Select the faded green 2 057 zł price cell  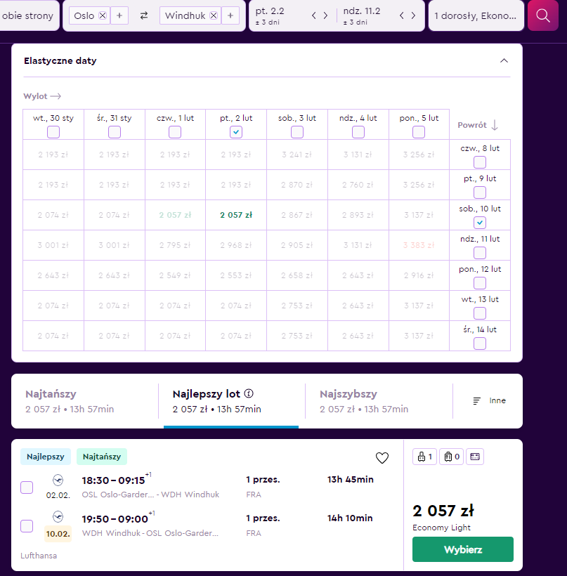coord(175,215)
